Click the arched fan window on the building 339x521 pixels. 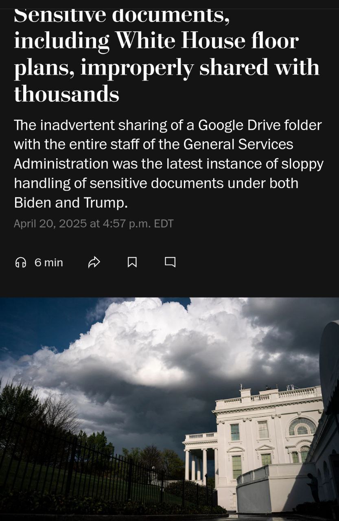[x=302, y=426]
